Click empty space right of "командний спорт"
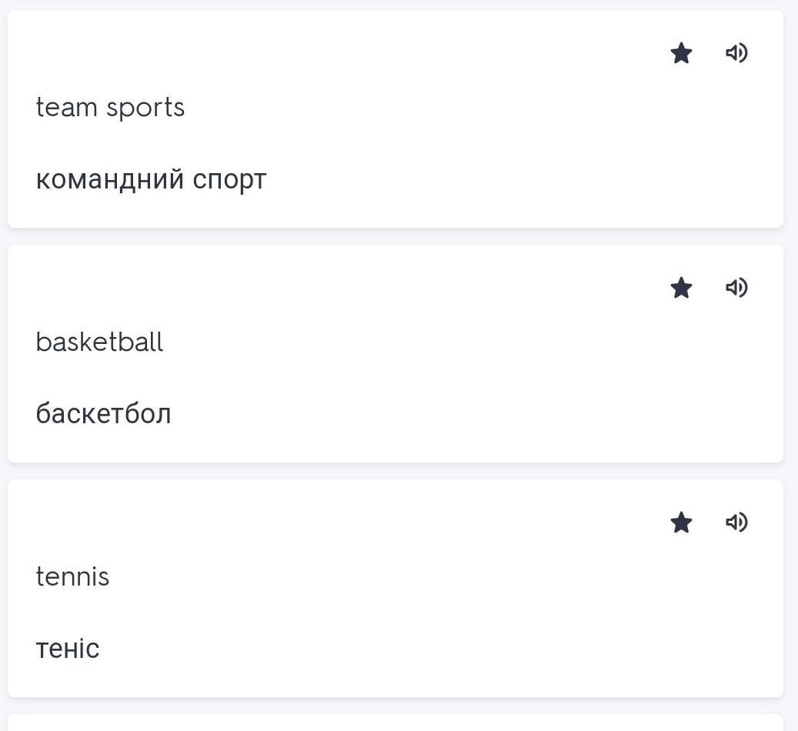The width and height of the screenshot is (798, 731). 500,180
